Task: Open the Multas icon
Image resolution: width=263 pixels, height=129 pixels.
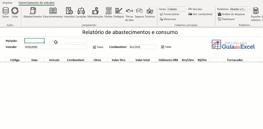Action: tap(108, 11)
